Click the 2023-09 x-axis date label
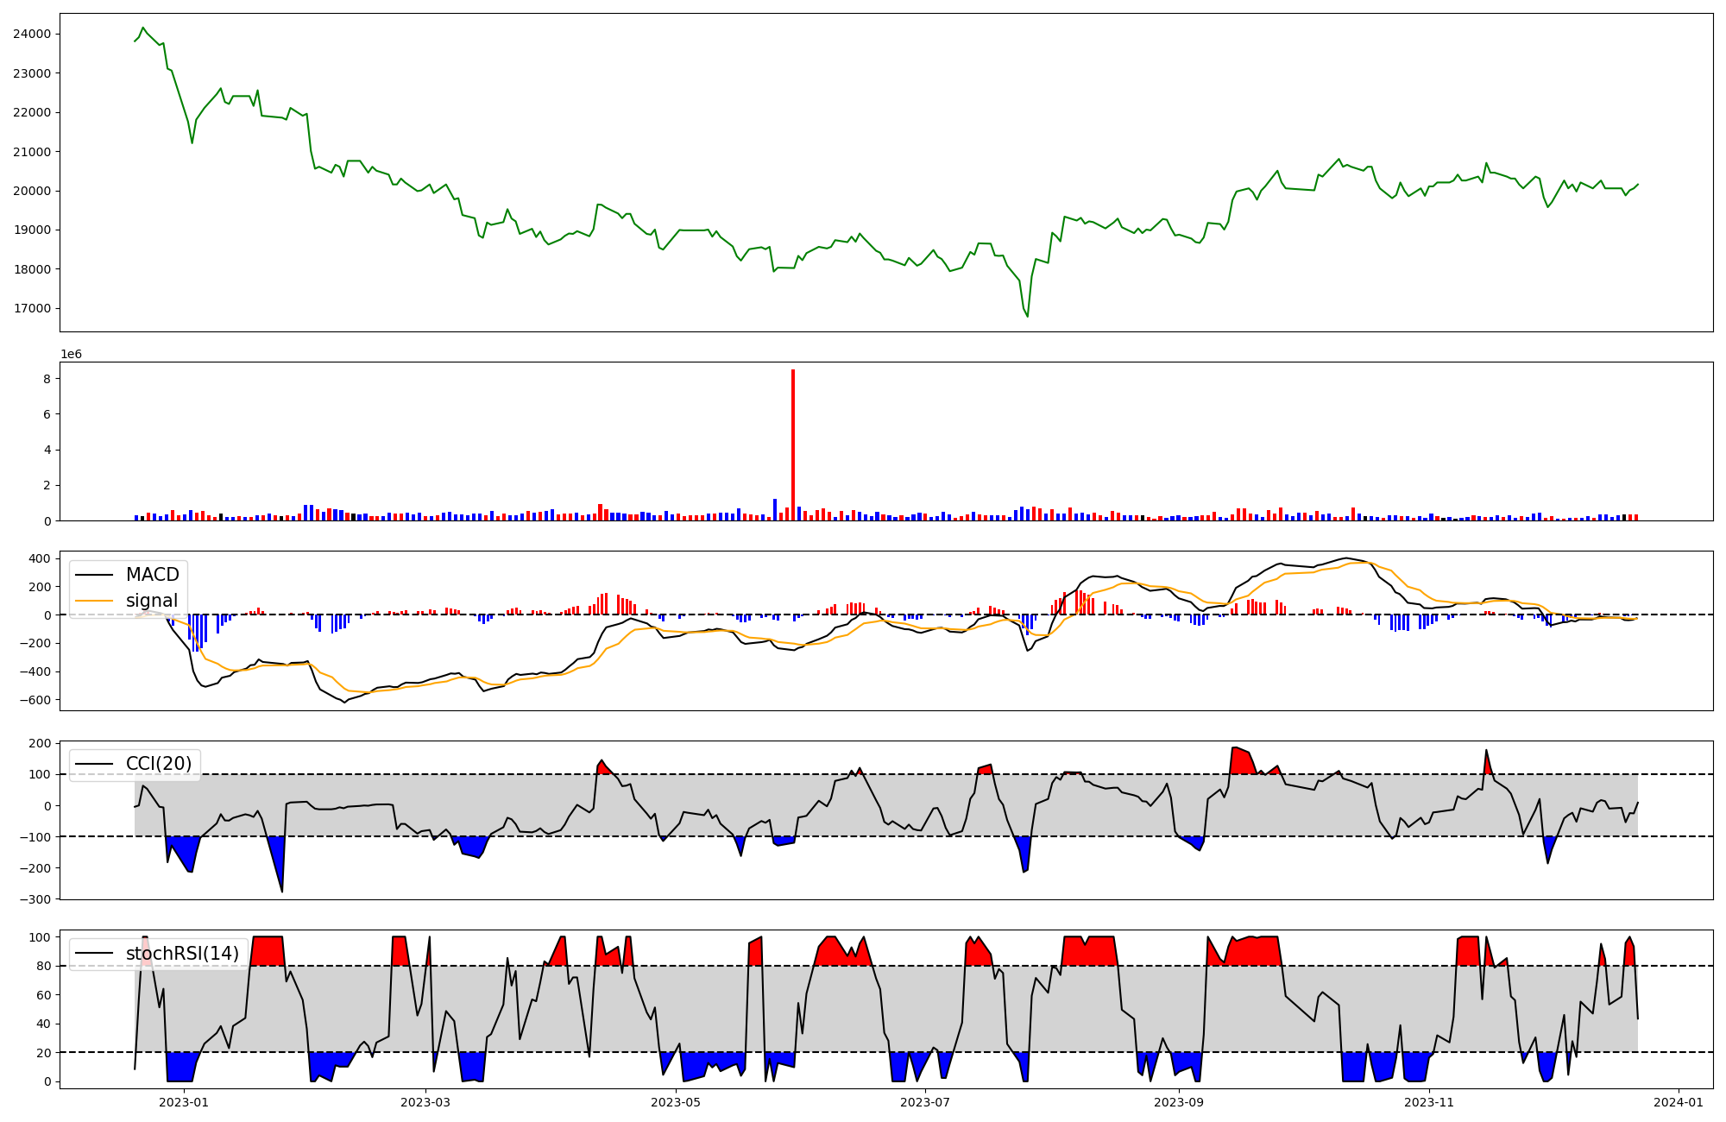The height and width of the screenshot is (1122, 1726). click(x=1179, y=1102)
